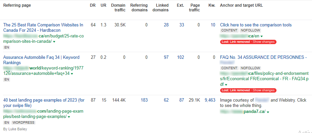Click the WORDPRESS tag badge
Viewport: 312px width, 133px height.
click(23, 123)
